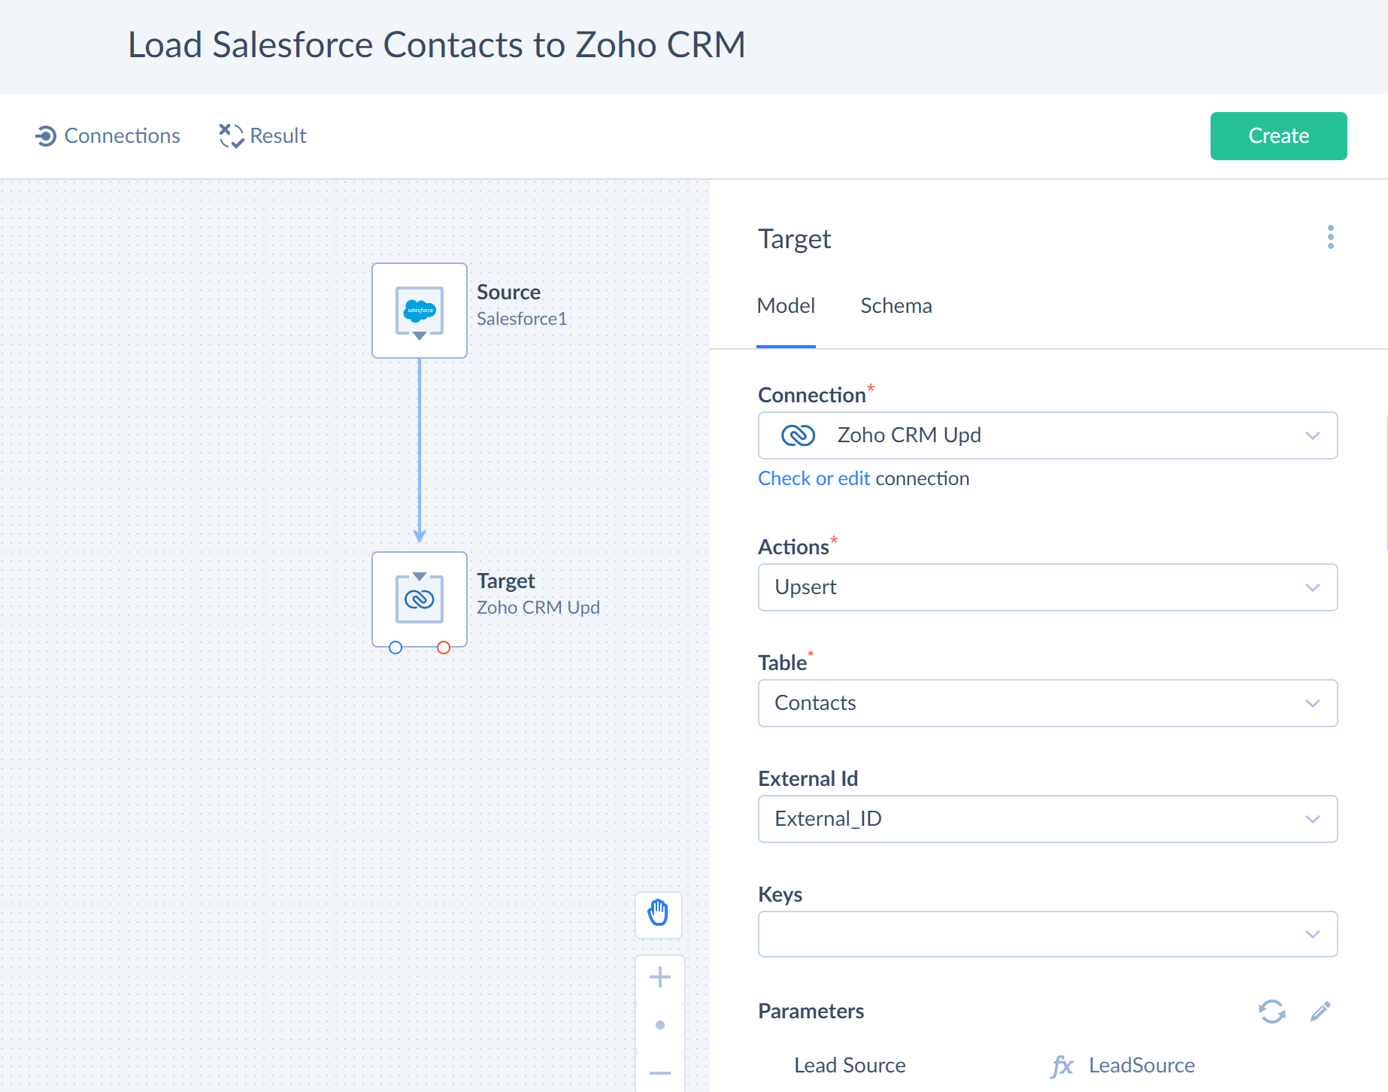The height and width of the screenshot is (1092, 1388).
Task: Edit parameters with the pencil icon
Action: point(1320,1012)
